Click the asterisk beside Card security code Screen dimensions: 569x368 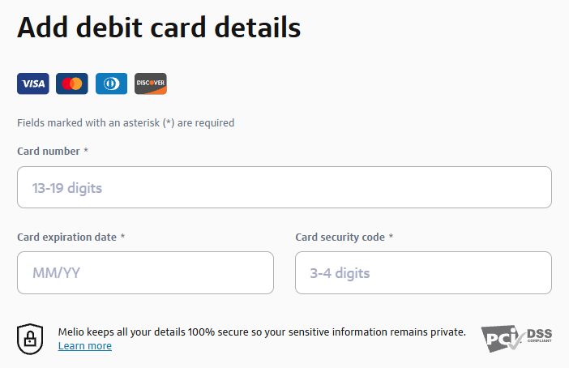pos(391,237)
